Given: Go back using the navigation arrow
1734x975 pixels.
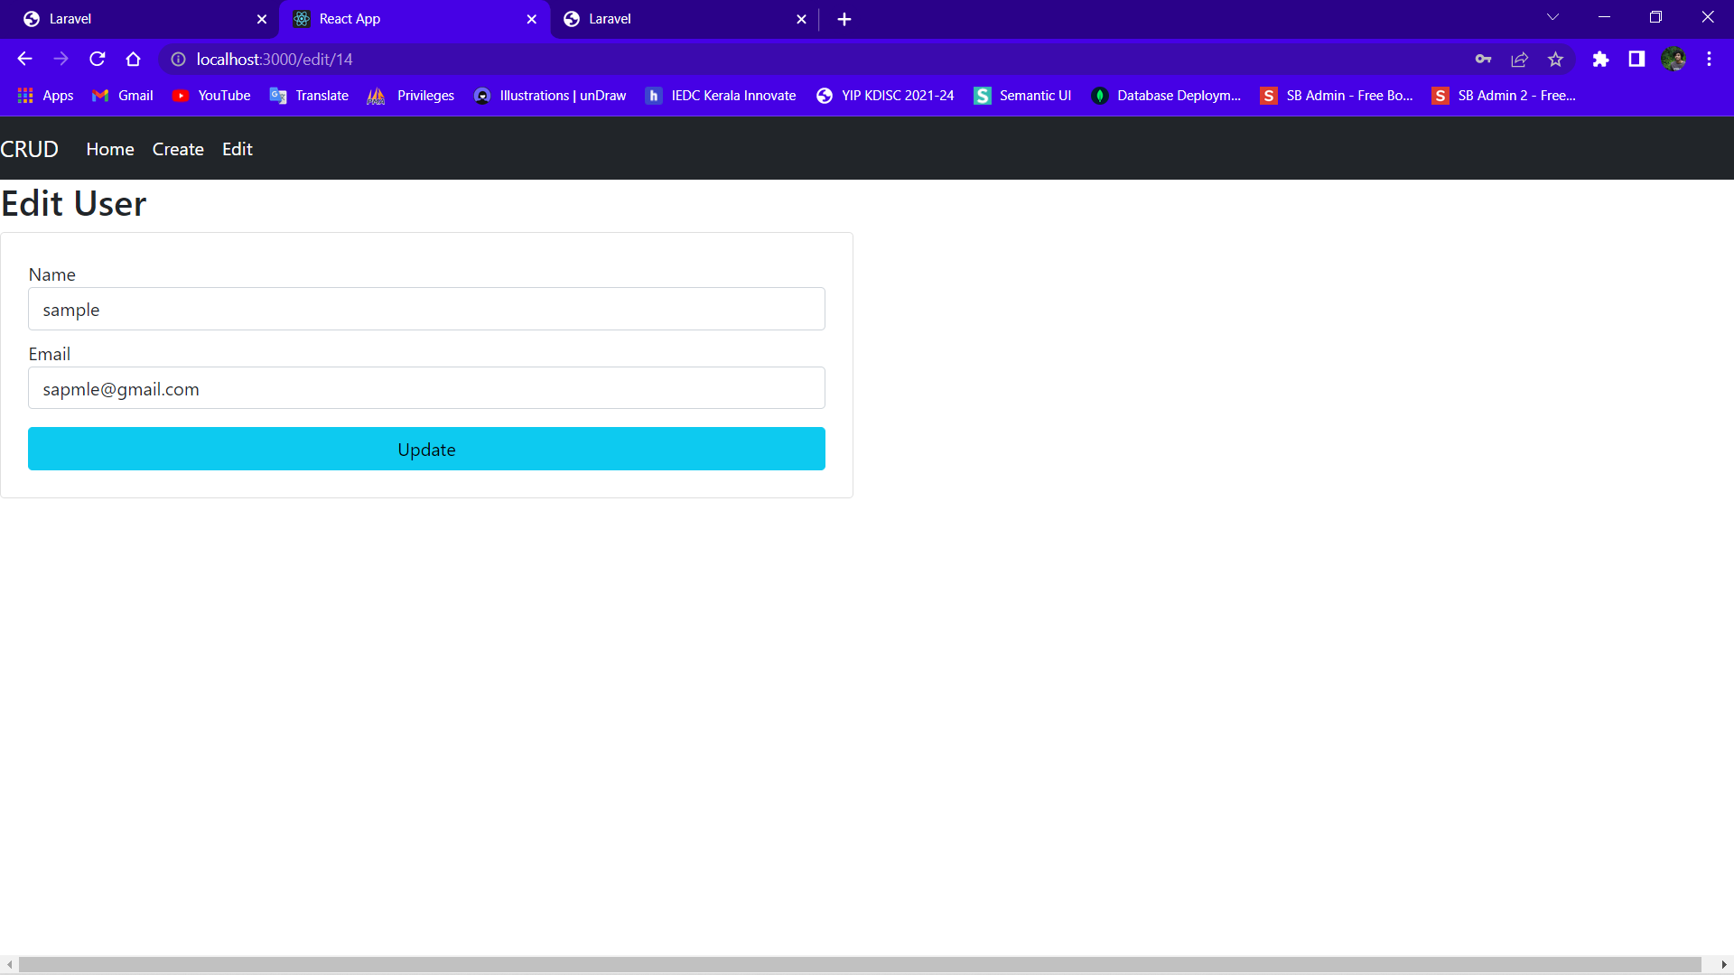Looking at the screenshot, I should (24, 59).
